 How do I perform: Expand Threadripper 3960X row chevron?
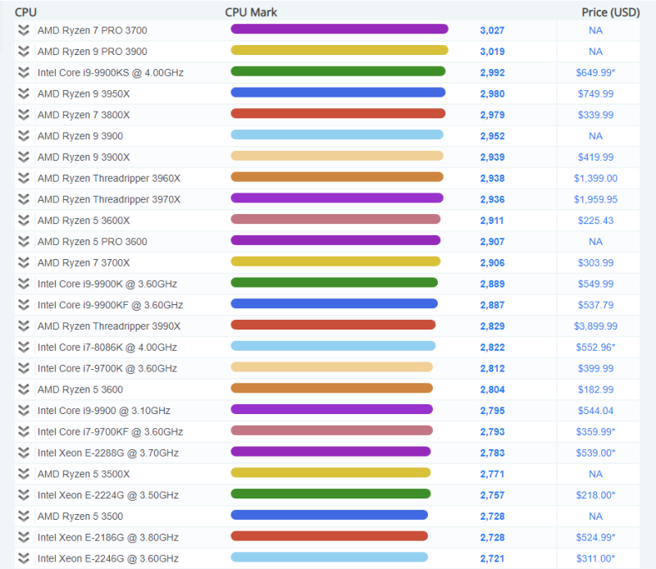click(24, 178)
